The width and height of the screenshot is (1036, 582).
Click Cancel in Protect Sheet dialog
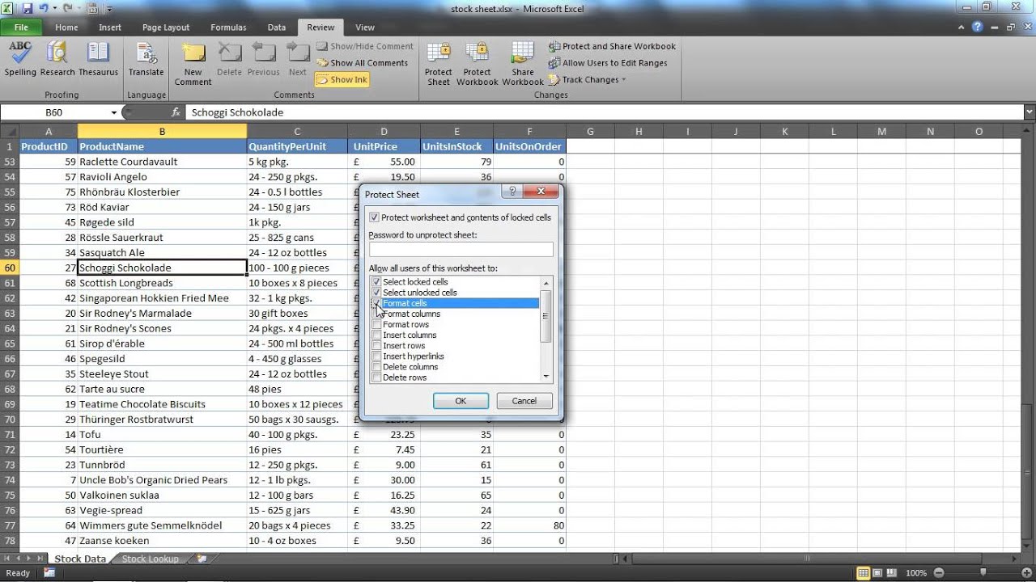524,401
